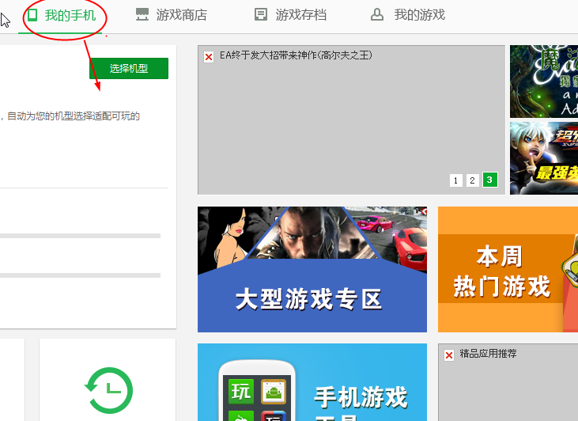
Task: Click the broken image icon in EA banner
Action: (209, 57)
